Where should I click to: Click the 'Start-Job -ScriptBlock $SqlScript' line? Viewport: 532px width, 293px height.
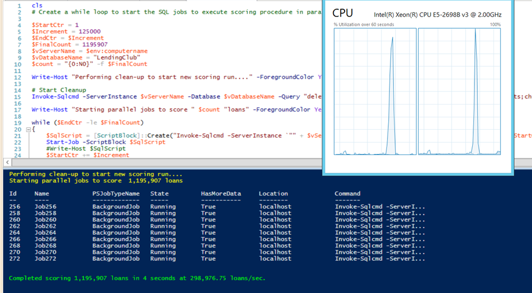click(106, 142)
